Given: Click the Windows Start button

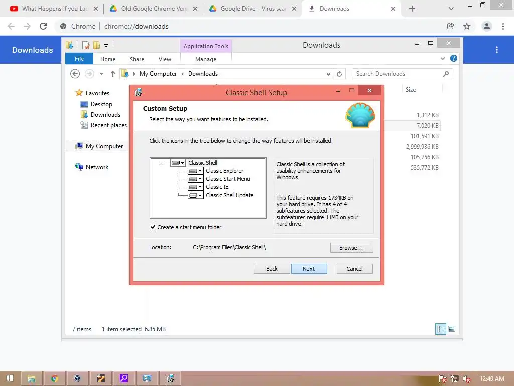Looking at the screenshot, I should tap(10, 378).
